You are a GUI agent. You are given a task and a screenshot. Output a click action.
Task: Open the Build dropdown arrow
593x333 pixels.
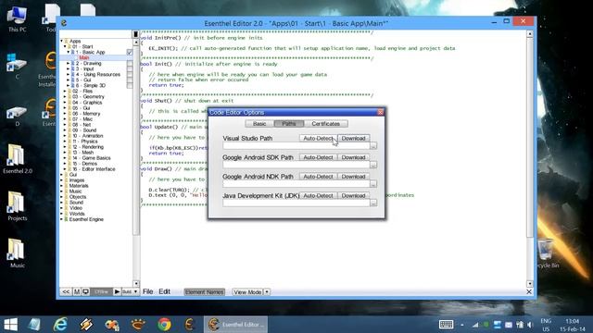point(135,292)
